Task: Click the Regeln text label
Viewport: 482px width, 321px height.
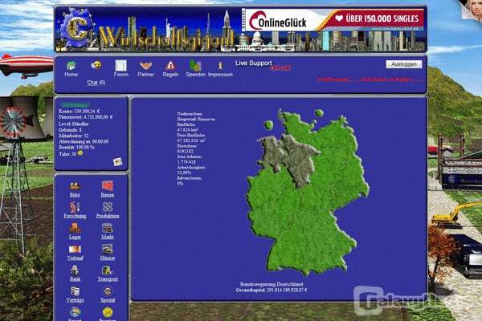Action: point(170,75)
